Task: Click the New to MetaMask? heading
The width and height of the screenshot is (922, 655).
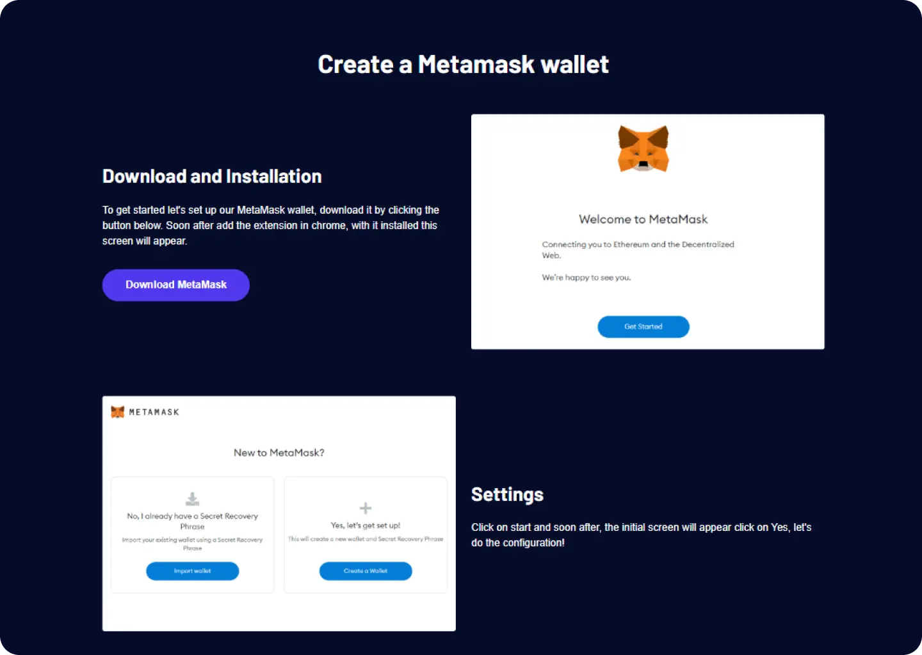Action: 279,453
